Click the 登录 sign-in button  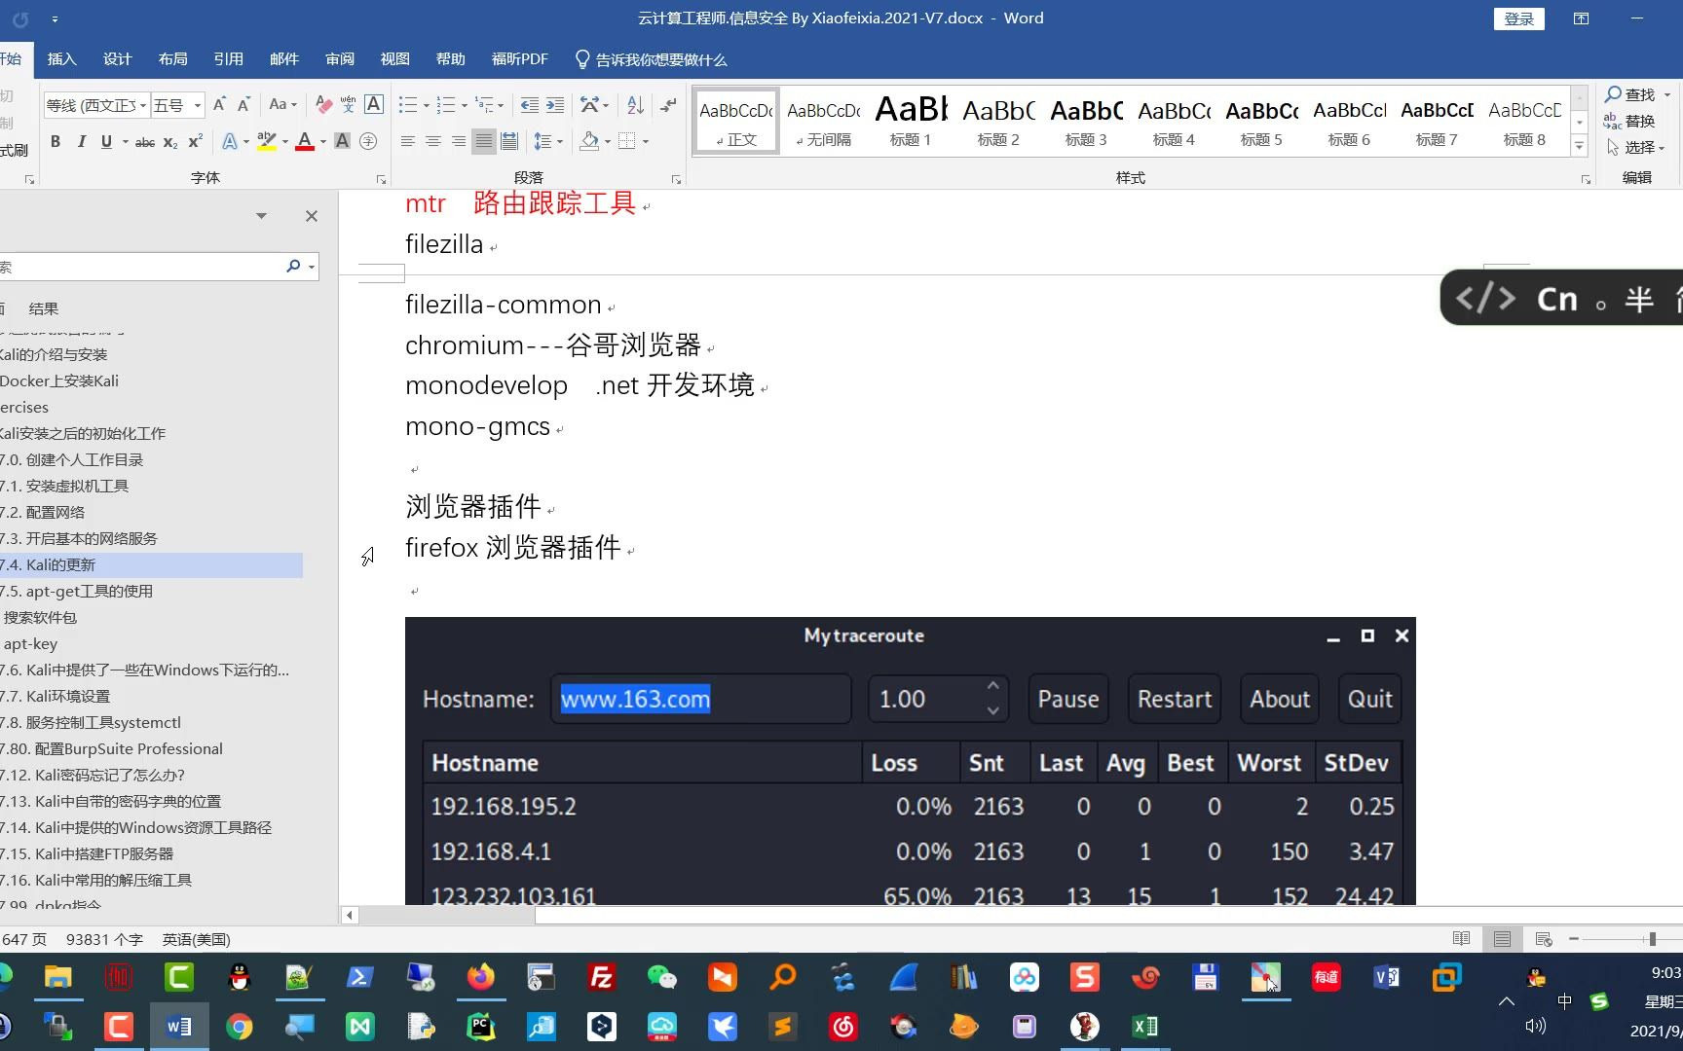tap(1518, 18)
